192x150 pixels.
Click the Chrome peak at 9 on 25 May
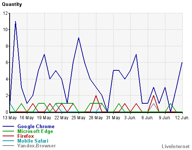pos(79,38)
